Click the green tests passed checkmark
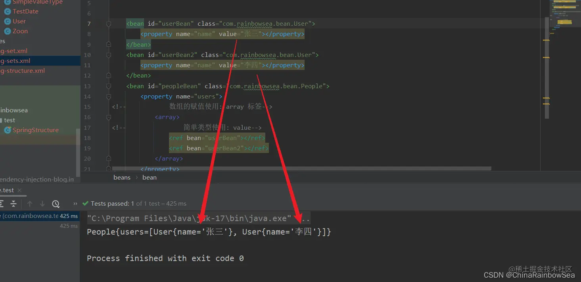This screenshot has height=282, width=581. point(85,204)
